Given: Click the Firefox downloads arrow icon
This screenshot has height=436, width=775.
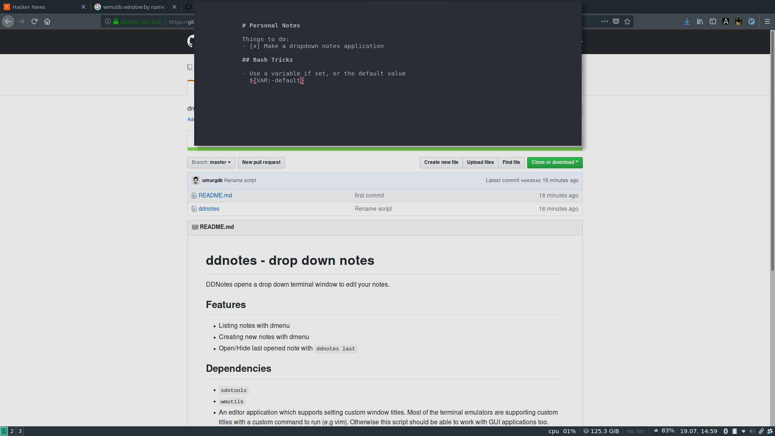Looking at the screenshot, I should [687, 22].
